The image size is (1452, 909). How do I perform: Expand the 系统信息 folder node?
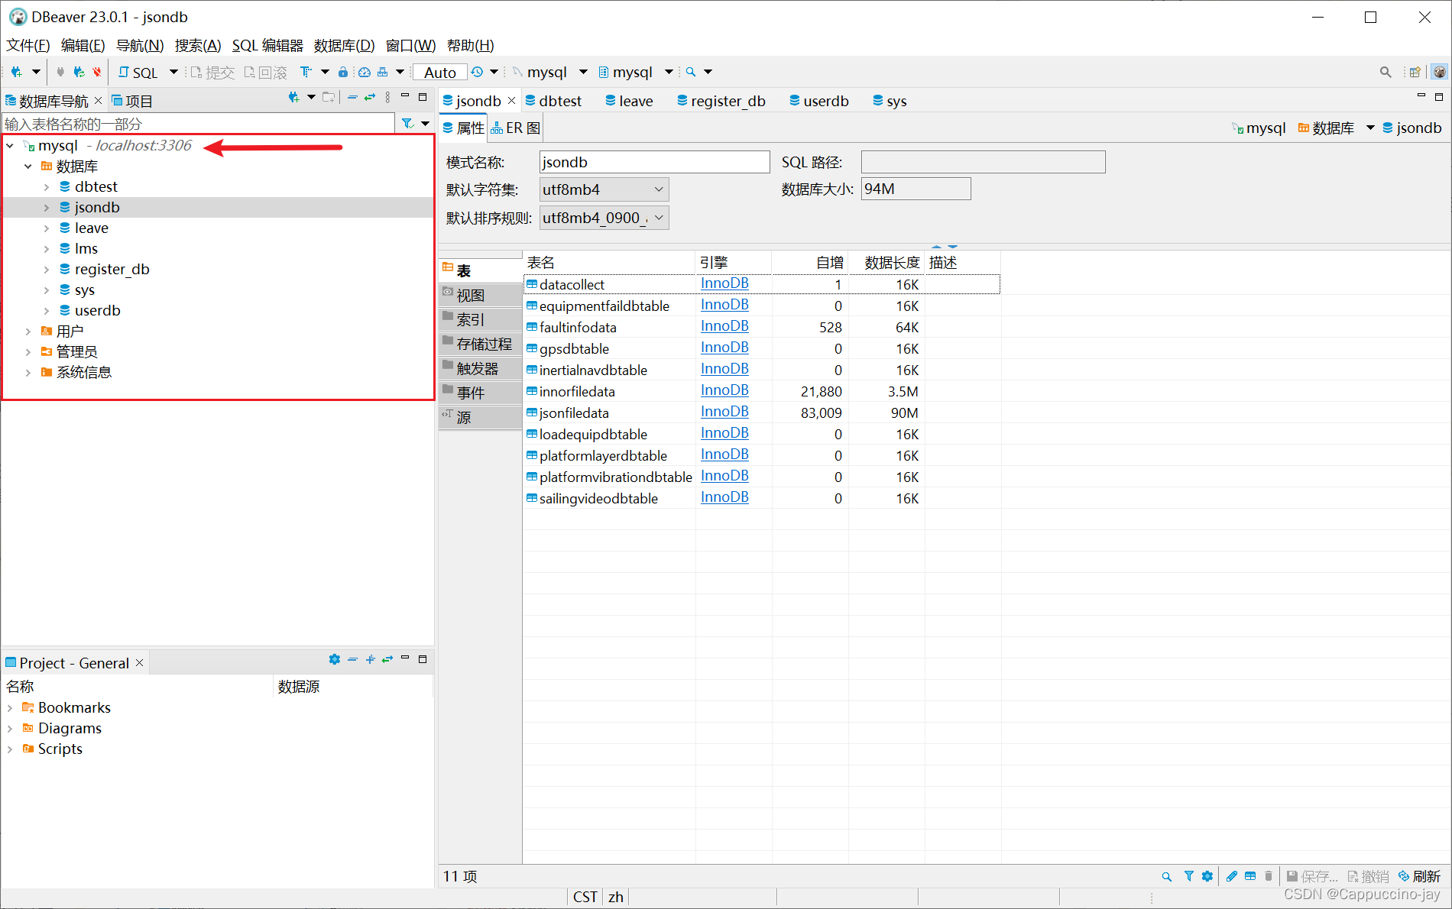(28, 373)
